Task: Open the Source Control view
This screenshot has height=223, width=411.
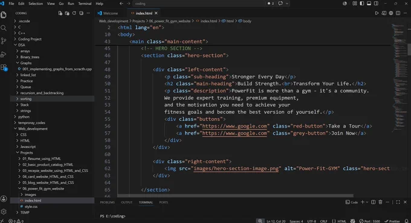Action: coord(4,41)
